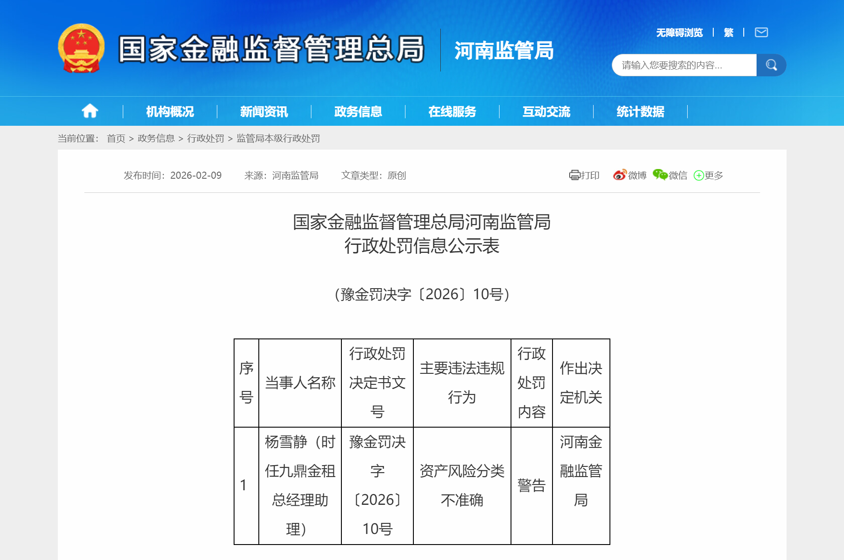This screenshot has height=560, width=844.
Task: Click the national emblem logo
Action: tap(81, 48)
